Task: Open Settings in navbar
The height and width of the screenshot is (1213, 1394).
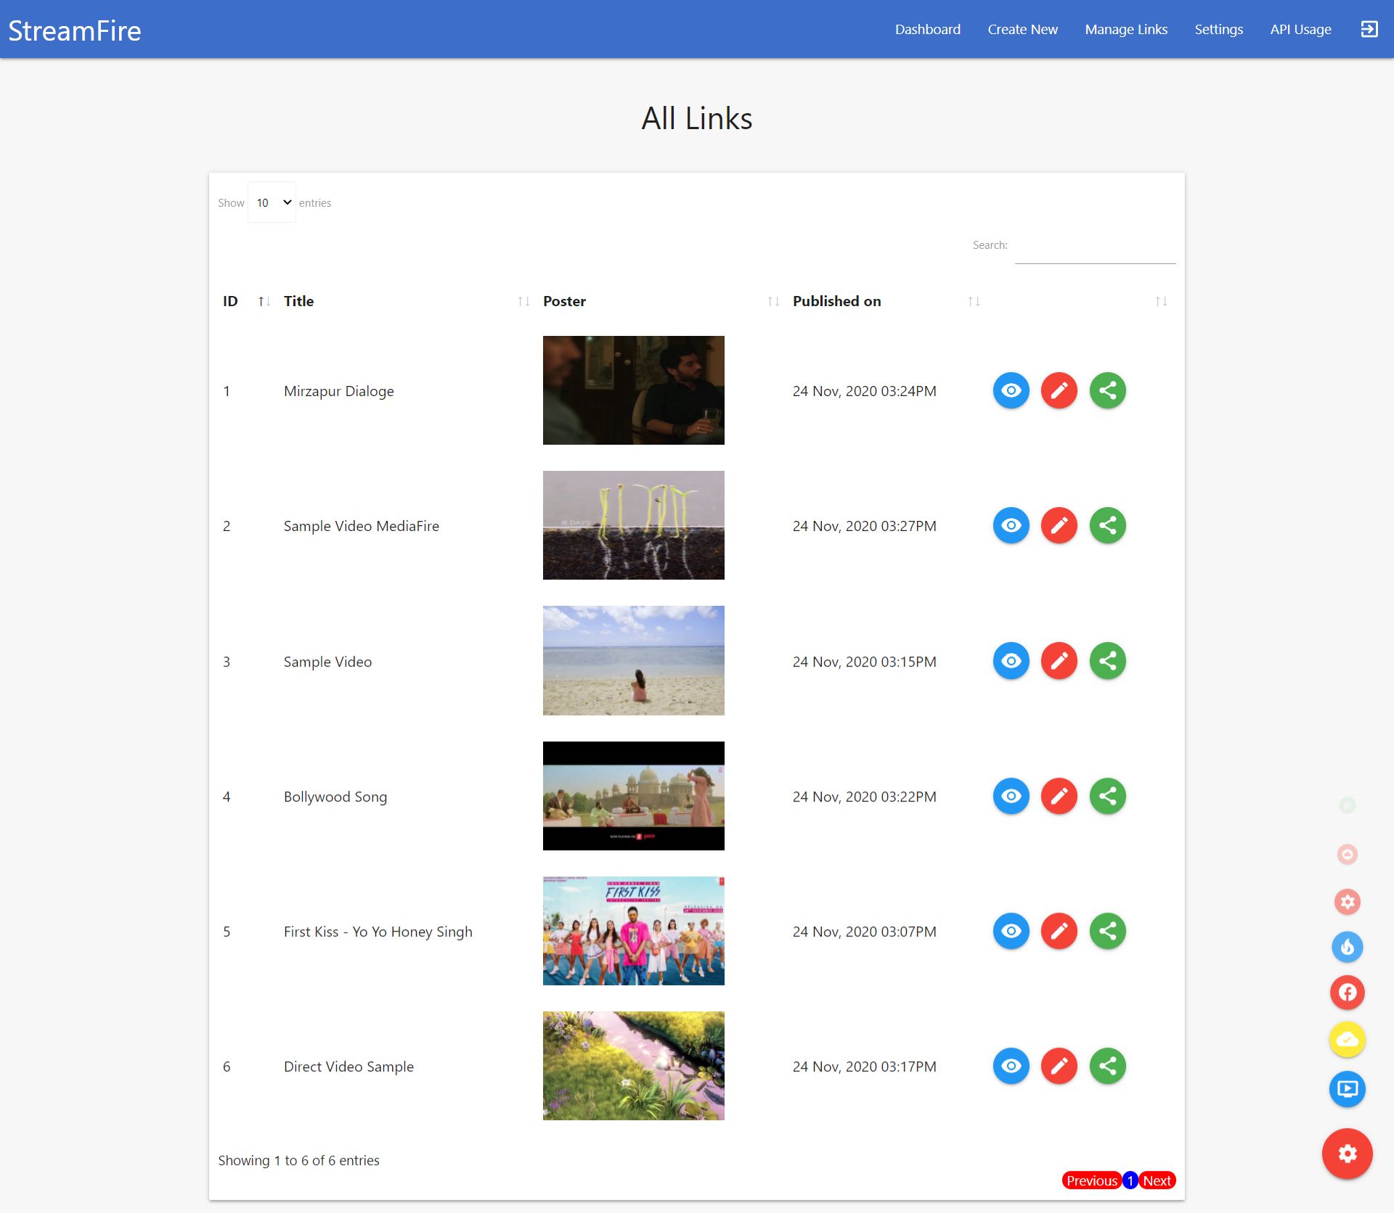Action: [x=1218, y=29]
